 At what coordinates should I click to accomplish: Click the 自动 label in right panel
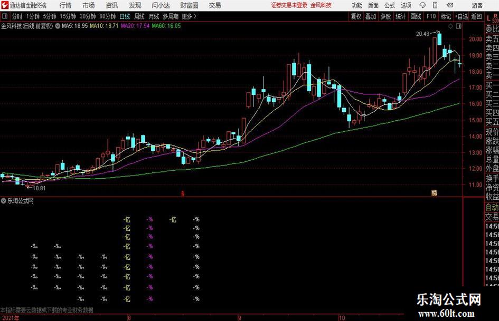492,207
